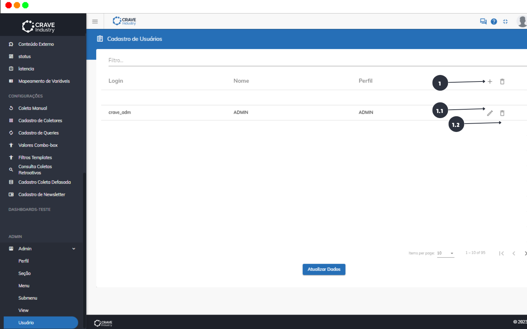Click the plus icon to add user
The height and width of the screenshot is (329, 527).
490,82
